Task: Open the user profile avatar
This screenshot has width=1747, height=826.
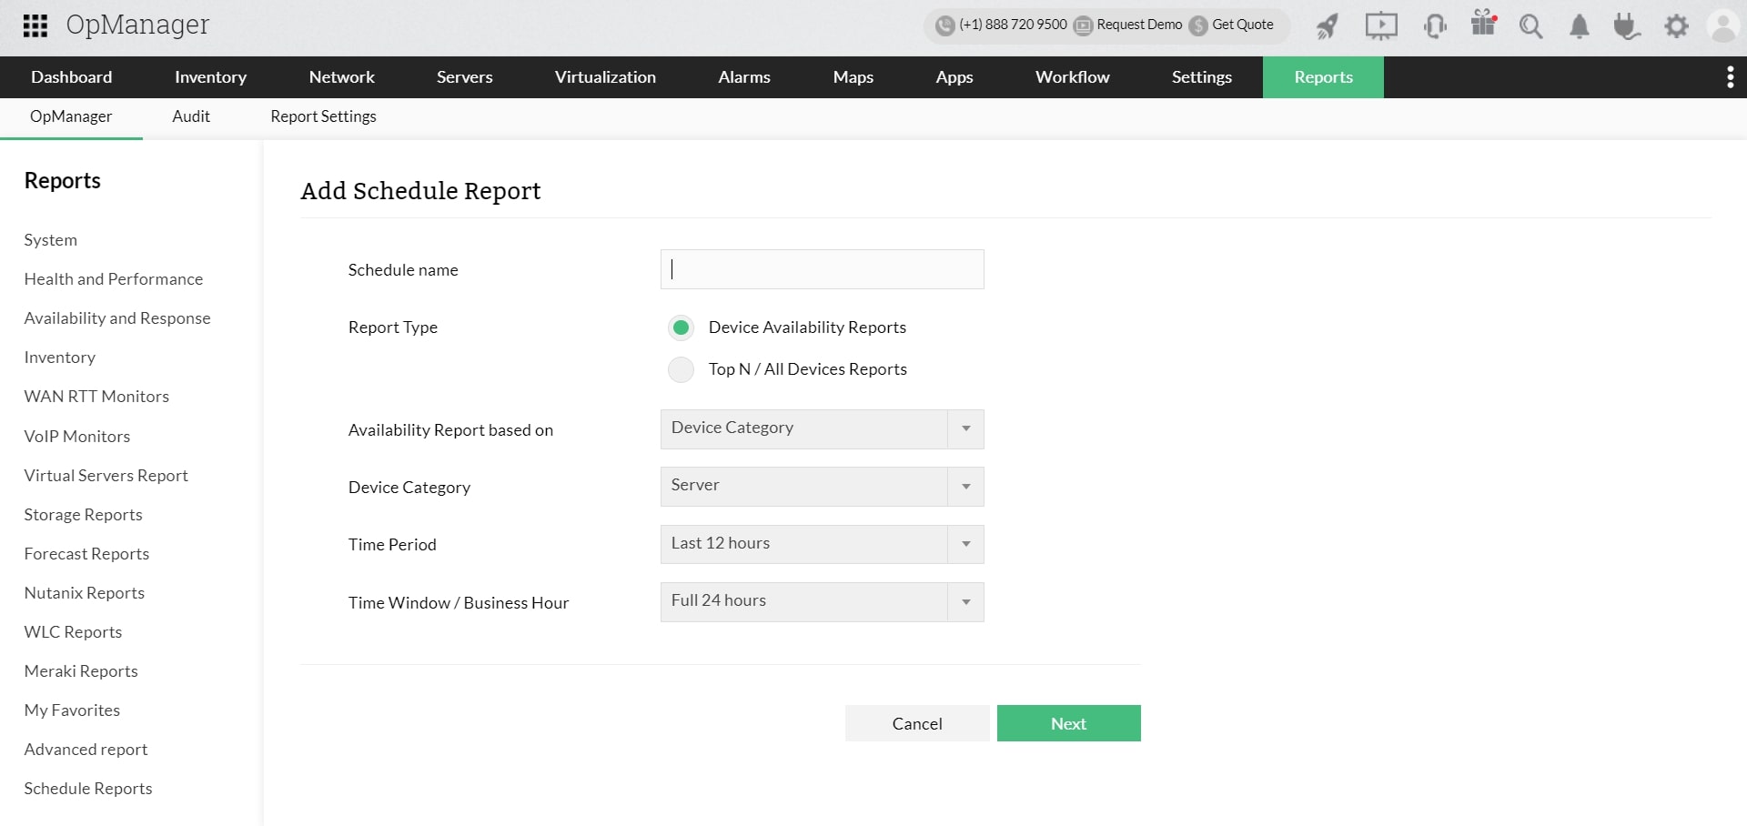Action: (x=1724, y=25)
